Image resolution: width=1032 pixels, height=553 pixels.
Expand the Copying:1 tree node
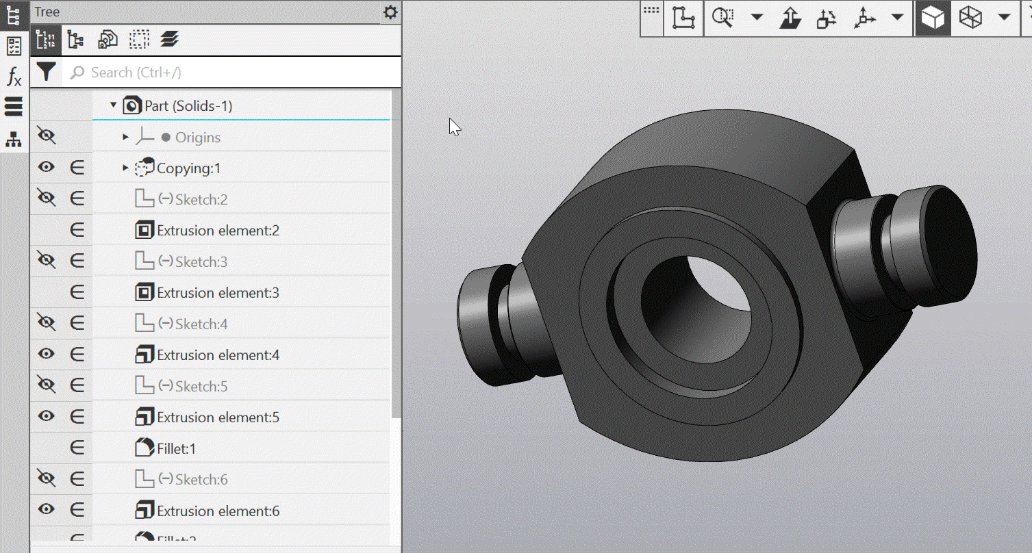pyautogui.click(x=125, y=168)
